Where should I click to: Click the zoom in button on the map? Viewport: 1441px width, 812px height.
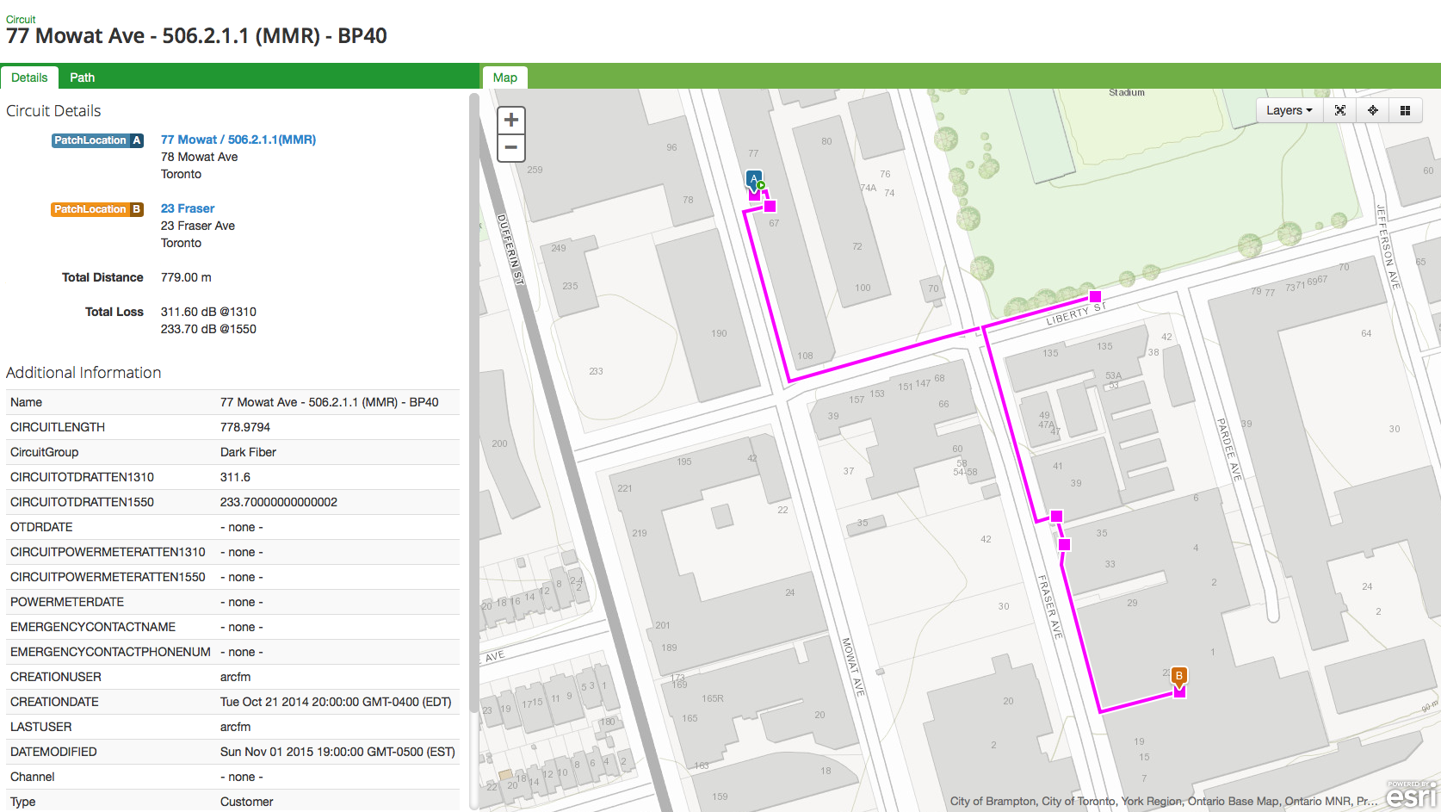(x=510, y=120)
